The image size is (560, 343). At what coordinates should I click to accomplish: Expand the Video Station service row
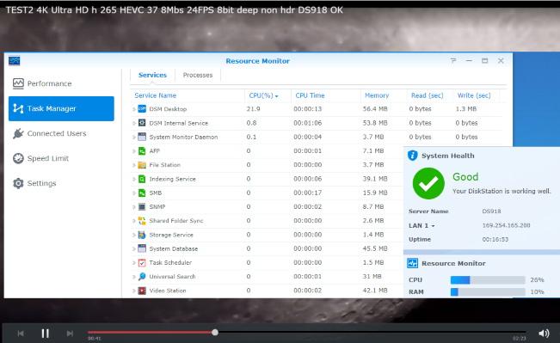click(x=134, y=291)
